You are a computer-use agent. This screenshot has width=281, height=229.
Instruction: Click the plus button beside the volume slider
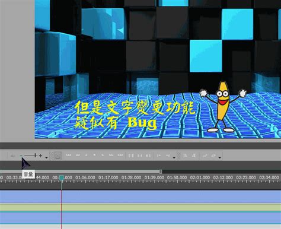pos(40,155)
